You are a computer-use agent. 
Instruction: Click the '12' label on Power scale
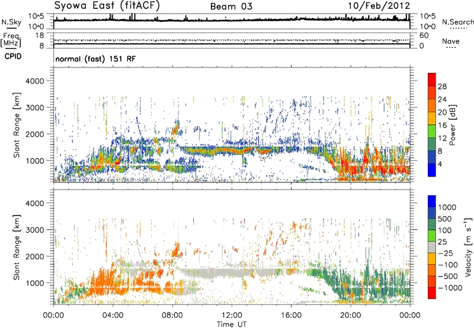(442, 139)
